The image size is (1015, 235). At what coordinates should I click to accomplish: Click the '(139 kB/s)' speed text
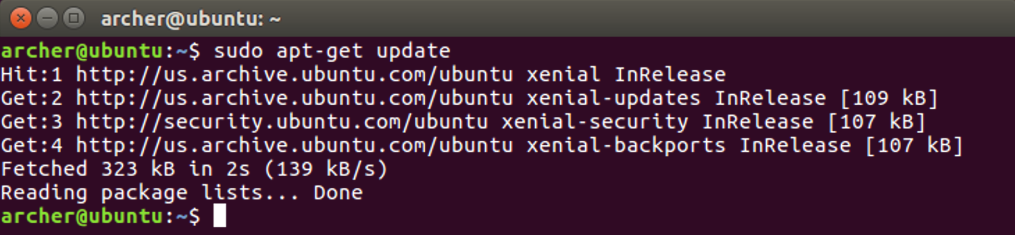click(326, 169)
